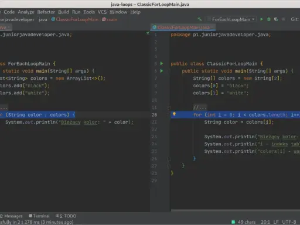
Task: Click line number 20 in the gutter
Action: click(x=154, y=115)
